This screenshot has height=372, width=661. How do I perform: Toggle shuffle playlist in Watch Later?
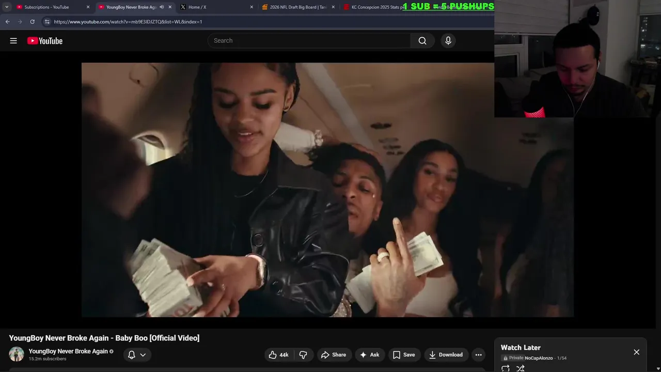[x=521, y=368]
